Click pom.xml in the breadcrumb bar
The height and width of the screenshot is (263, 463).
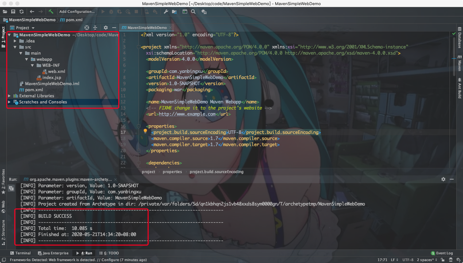[71, 20]
